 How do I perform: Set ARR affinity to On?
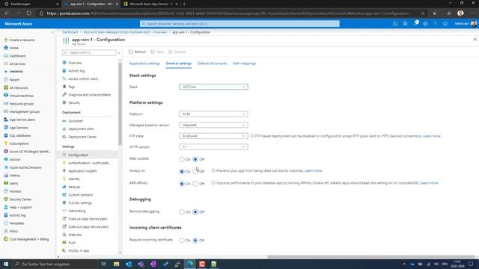pyautogui.click(x=182, y=184)
